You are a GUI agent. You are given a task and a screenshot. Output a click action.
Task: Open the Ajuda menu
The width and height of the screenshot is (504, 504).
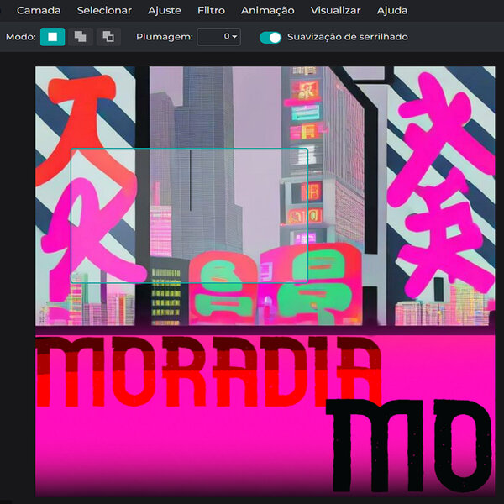tap(391, 11)
